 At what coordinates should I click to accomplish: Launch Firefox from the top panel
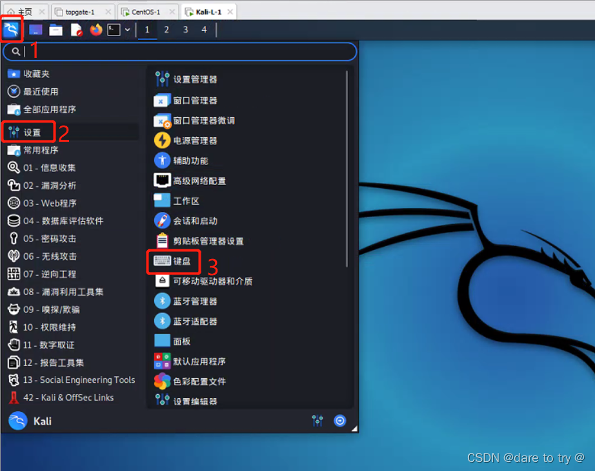coord(96,30)
